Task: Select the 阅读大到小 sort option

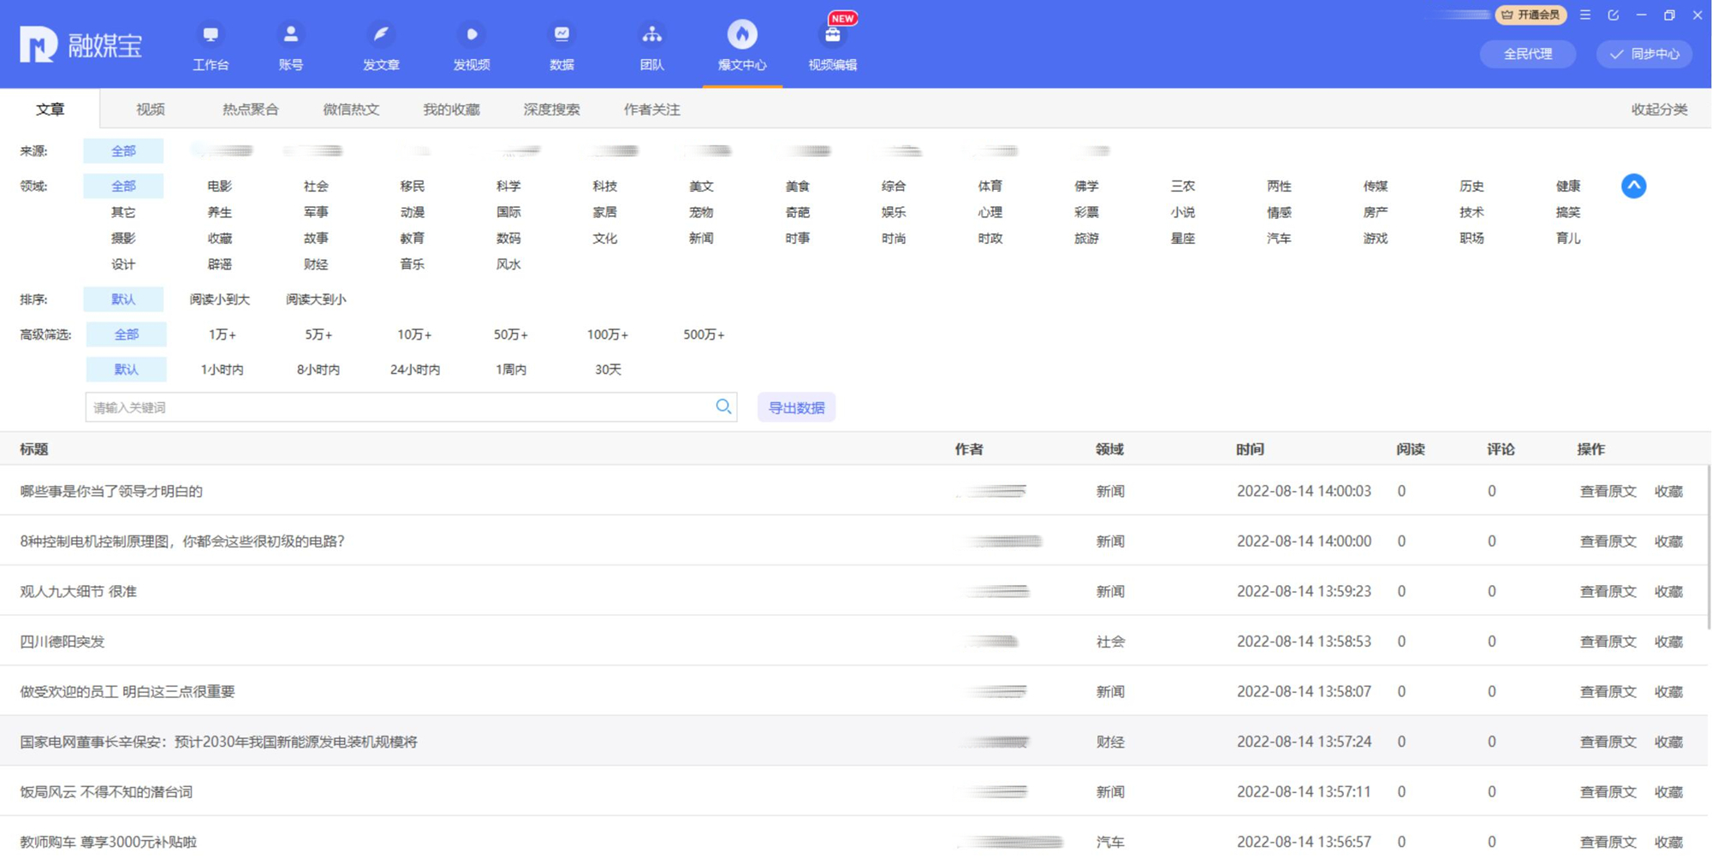Action: [x=316, y=299]
